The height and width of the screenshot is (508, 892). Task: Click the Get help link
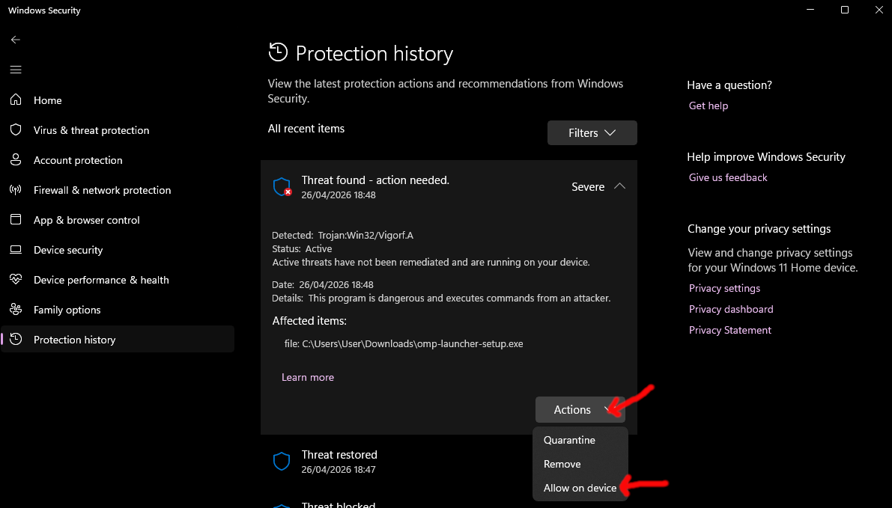pyautogui.click(x=709, y=105)
